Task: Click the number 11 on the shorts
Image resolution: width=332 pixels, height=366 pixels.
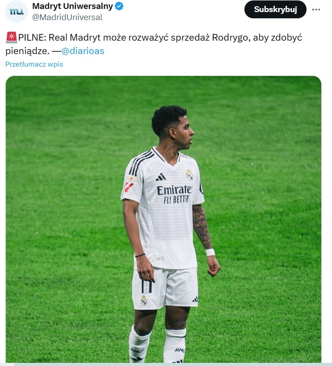Action: (x=147, y=286)
